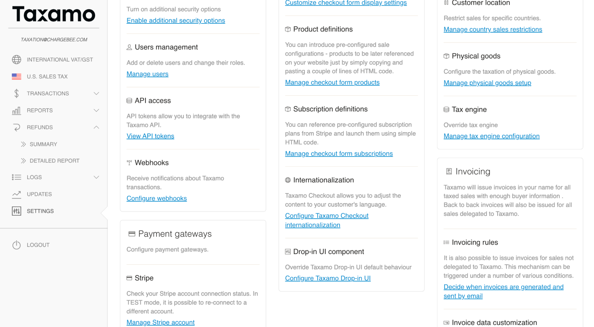Open the Manage users link

[x=147, y=74]
